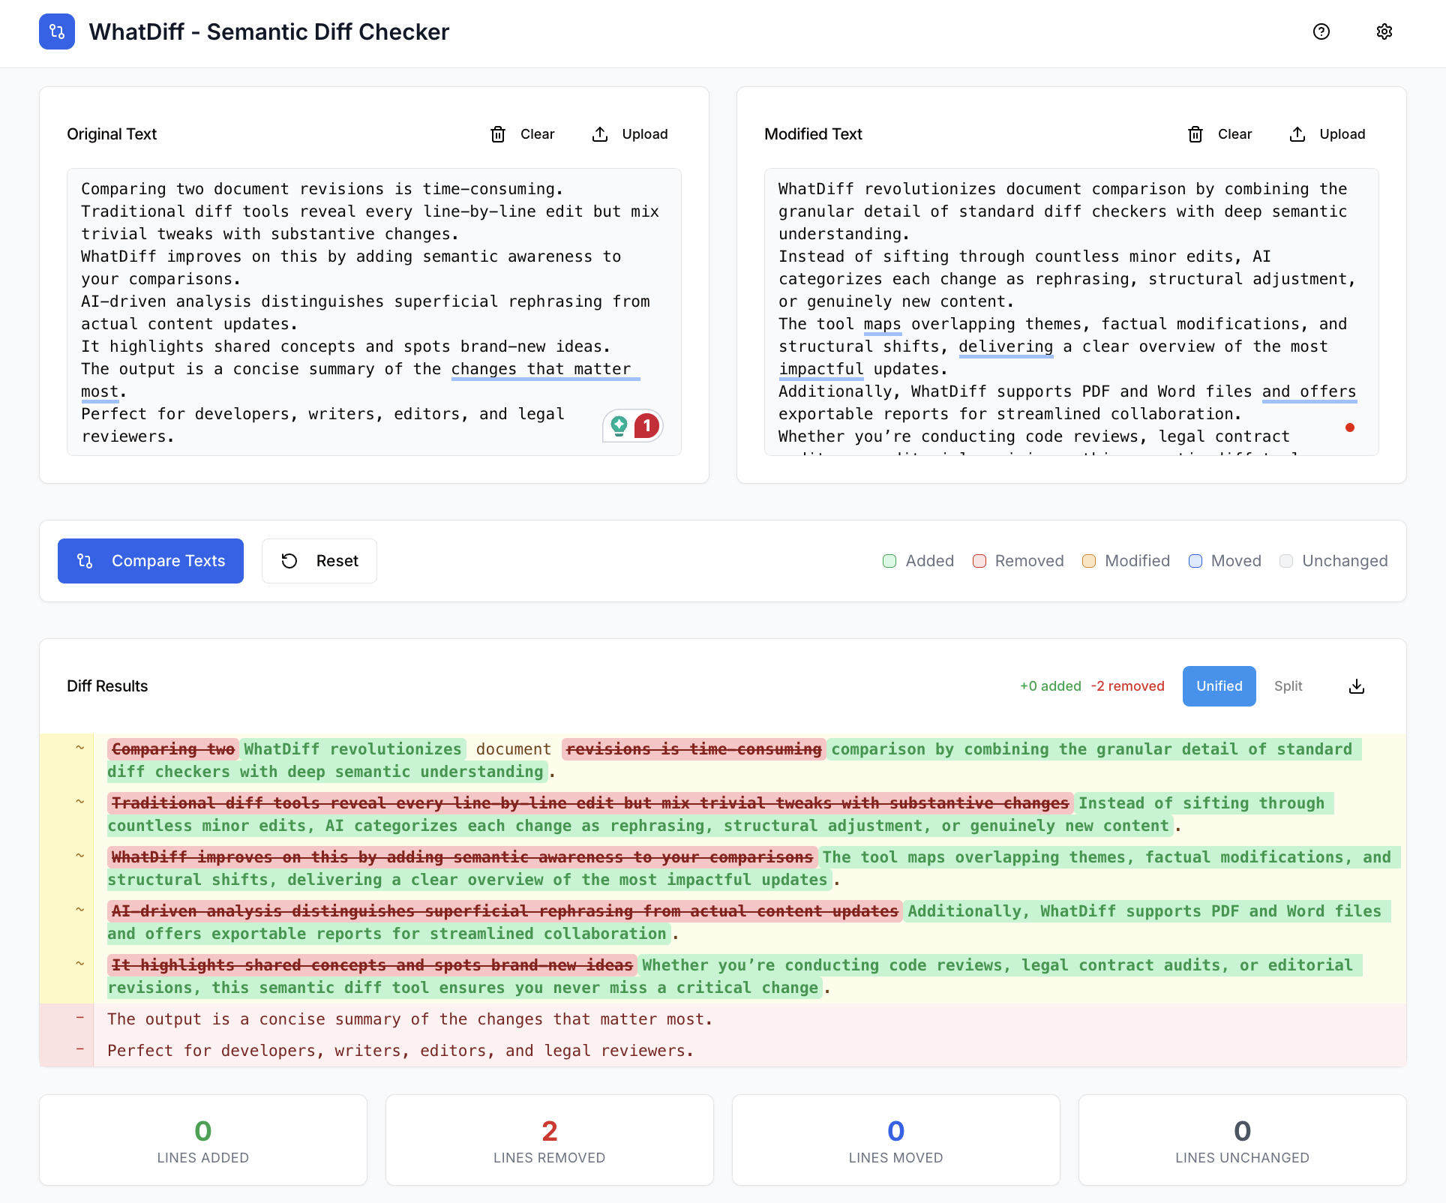1446x1203 pixels.
Task: Click the circular arrow icon on Reset
Action: [x=289, y=561]
